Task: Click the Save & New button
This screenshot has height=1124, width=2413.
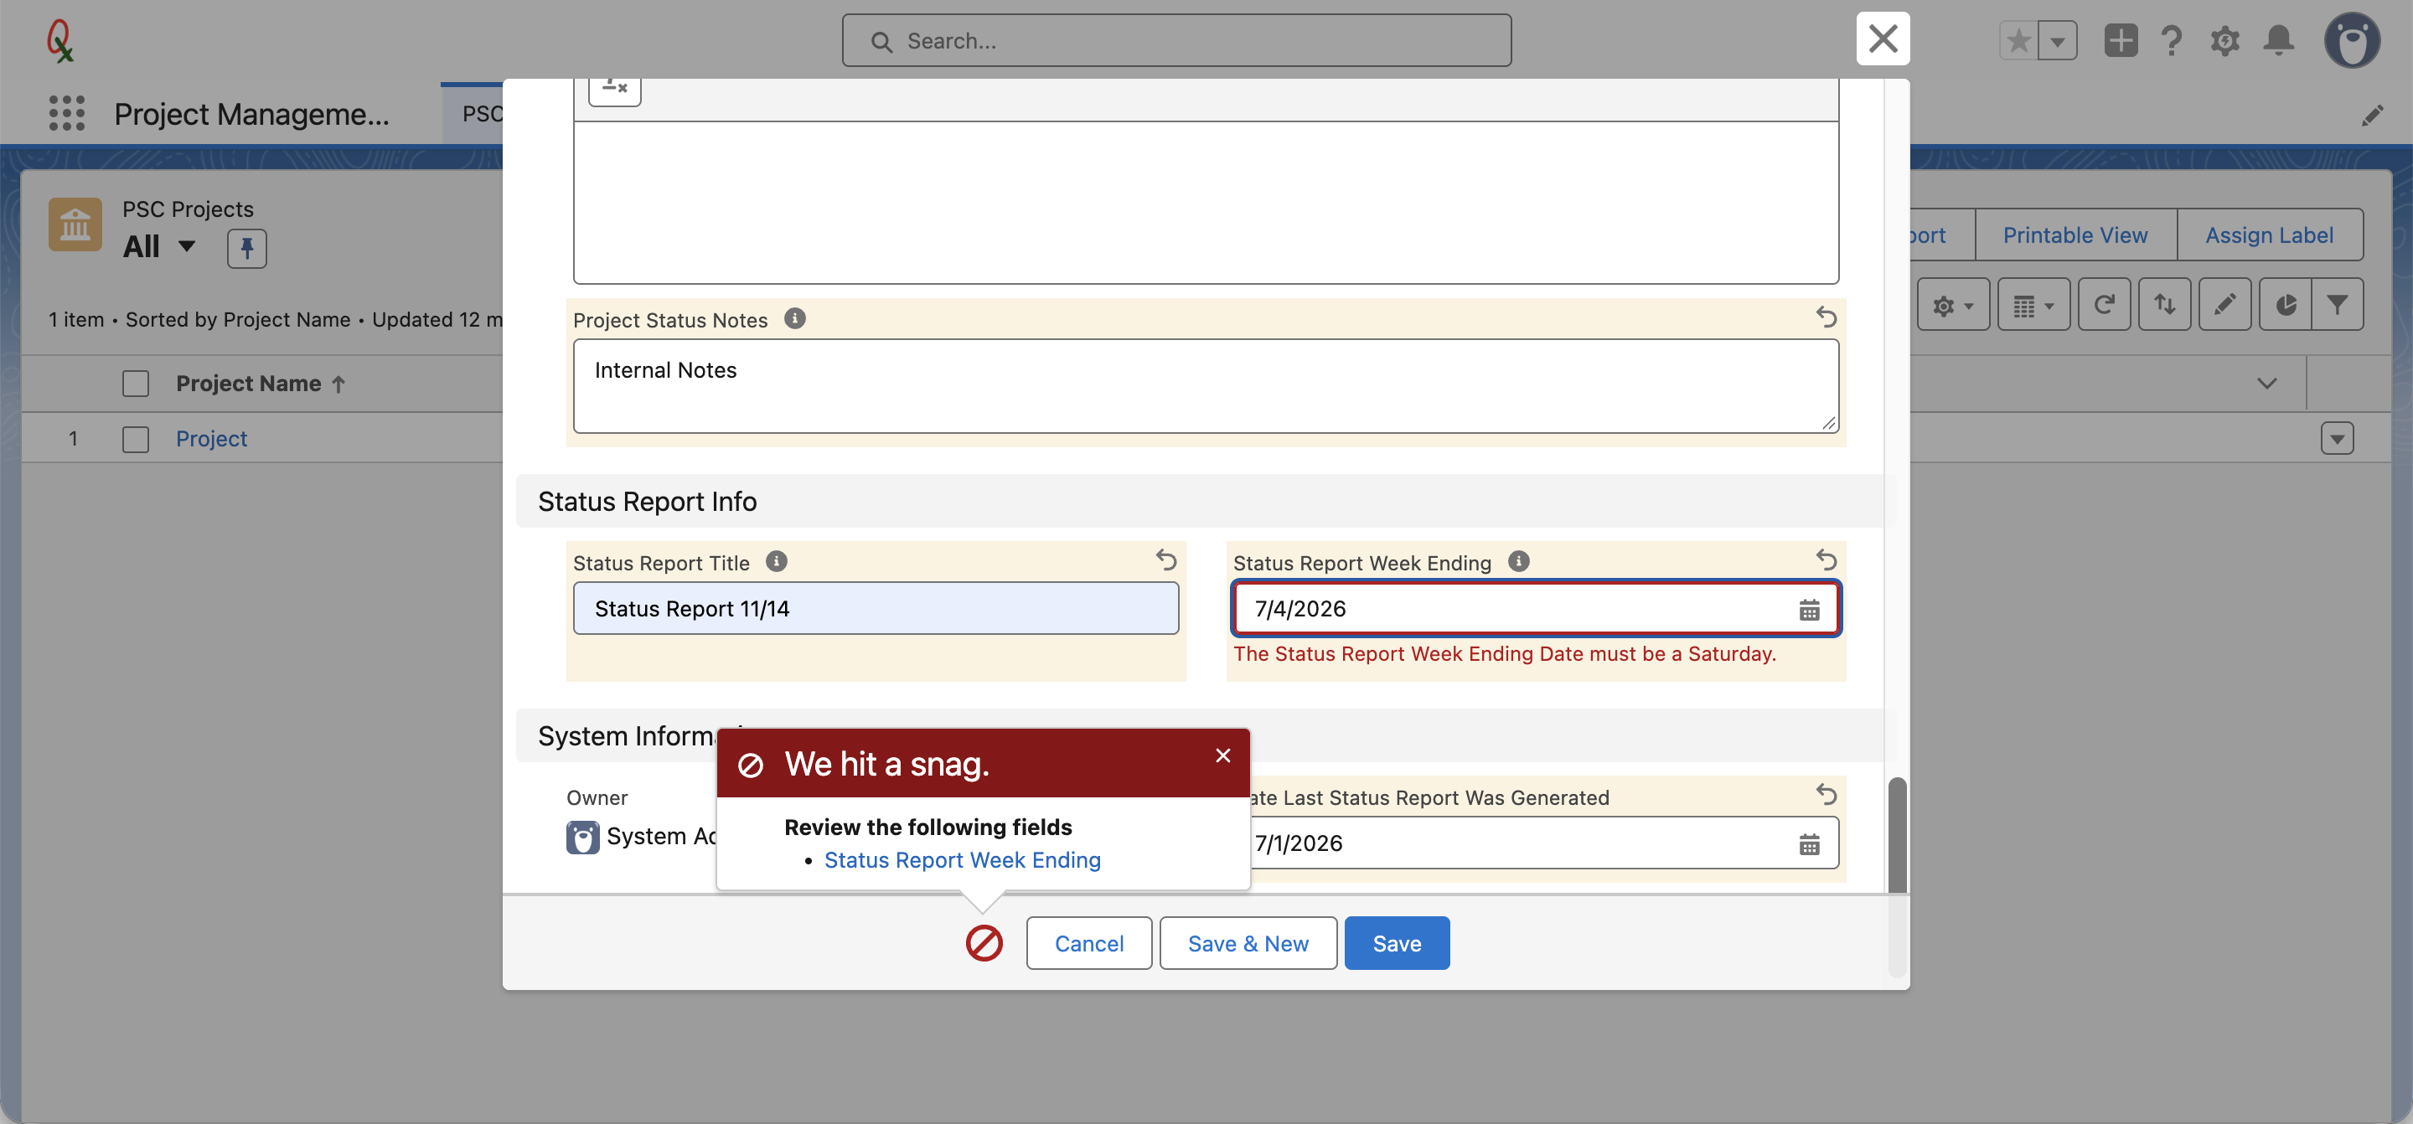Action: tap(1248, 942)
